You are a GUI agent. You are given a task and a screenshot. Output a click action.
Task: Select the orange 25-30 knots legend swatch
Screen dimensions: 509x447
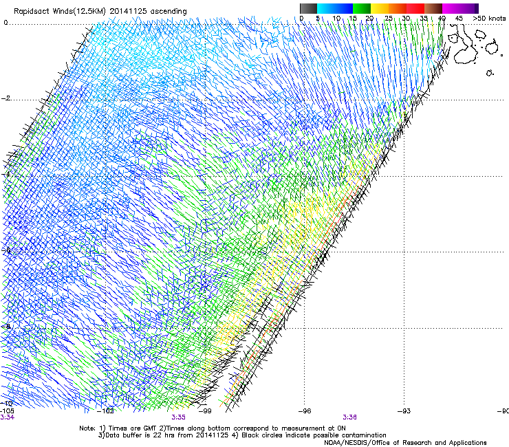pyautogui.click(x=398, y=8)
